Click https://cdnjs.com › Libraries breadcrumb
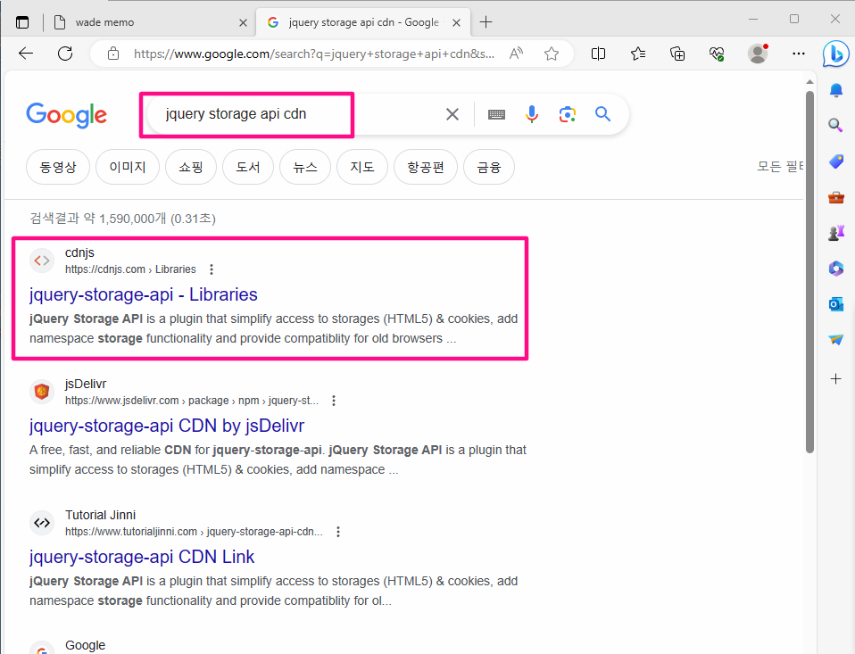The height and width of the screenshot is (654, 855). point(130,269)
